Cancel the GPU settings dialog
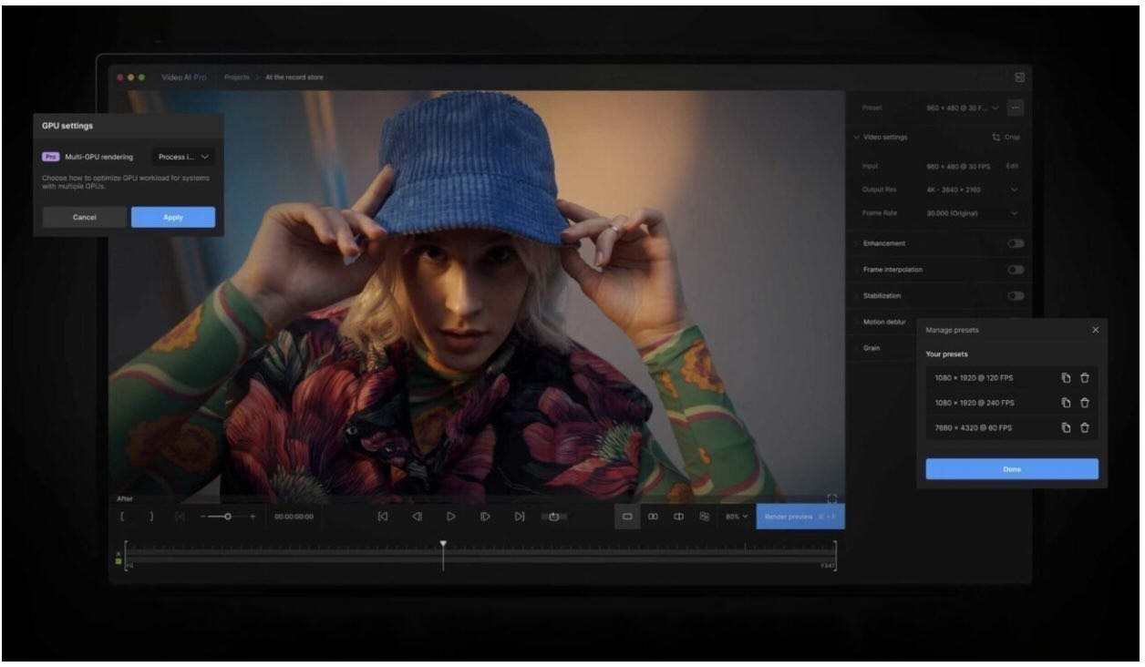1145x667 pixels. coord(84,218)
